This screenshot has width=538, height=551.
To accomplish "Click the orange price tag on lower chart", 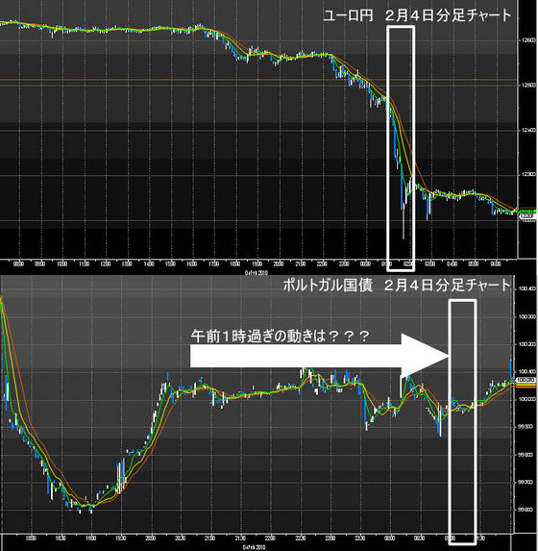I will pos(526,386).
